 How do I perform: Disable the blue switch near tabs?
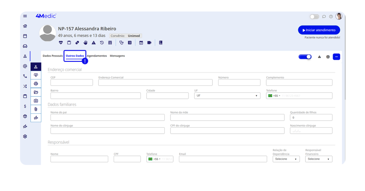click(305, 57)
